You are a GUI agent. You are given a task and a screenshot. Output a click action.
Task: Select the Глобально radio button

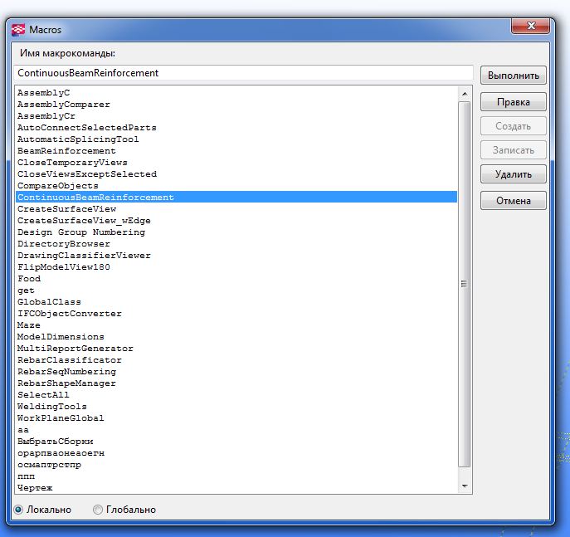pos(98,510)
